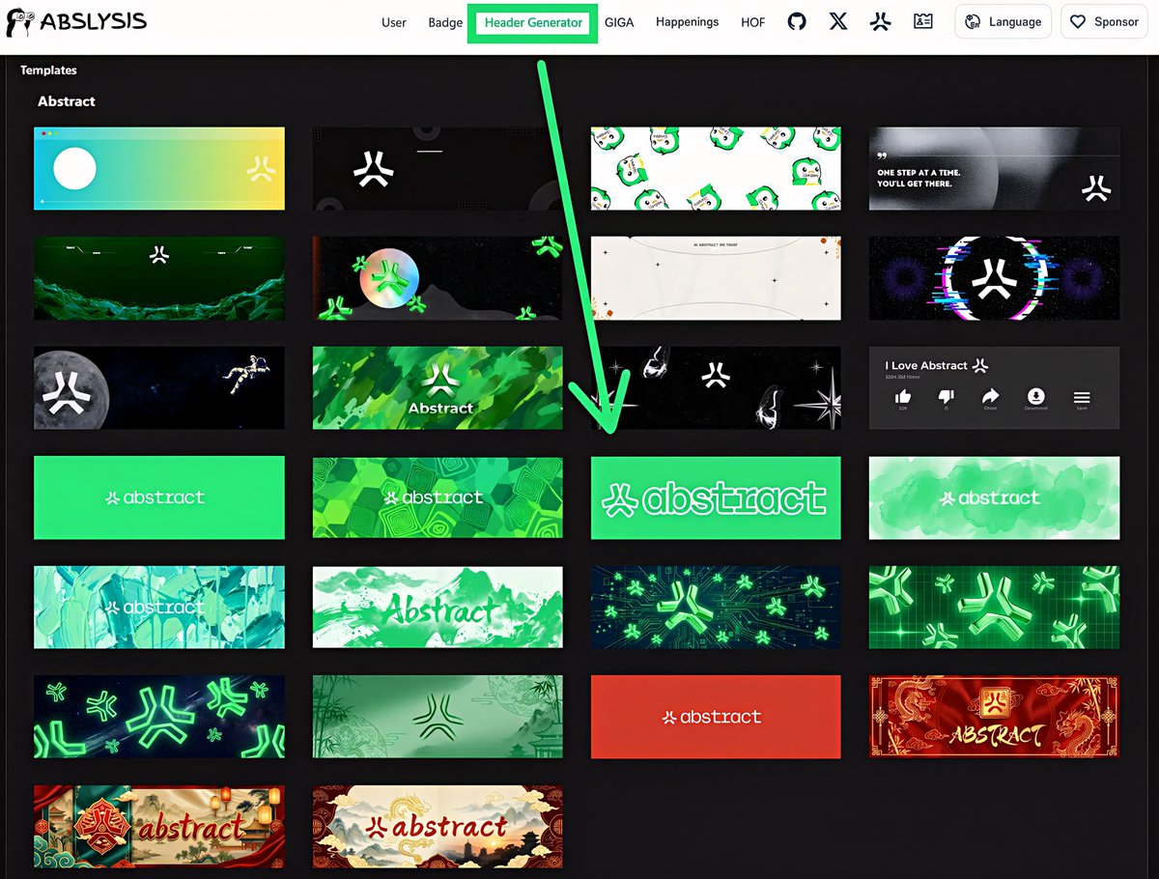Select the red abstract template
This screenshot has height=879, width=1159.
(716, 717)
